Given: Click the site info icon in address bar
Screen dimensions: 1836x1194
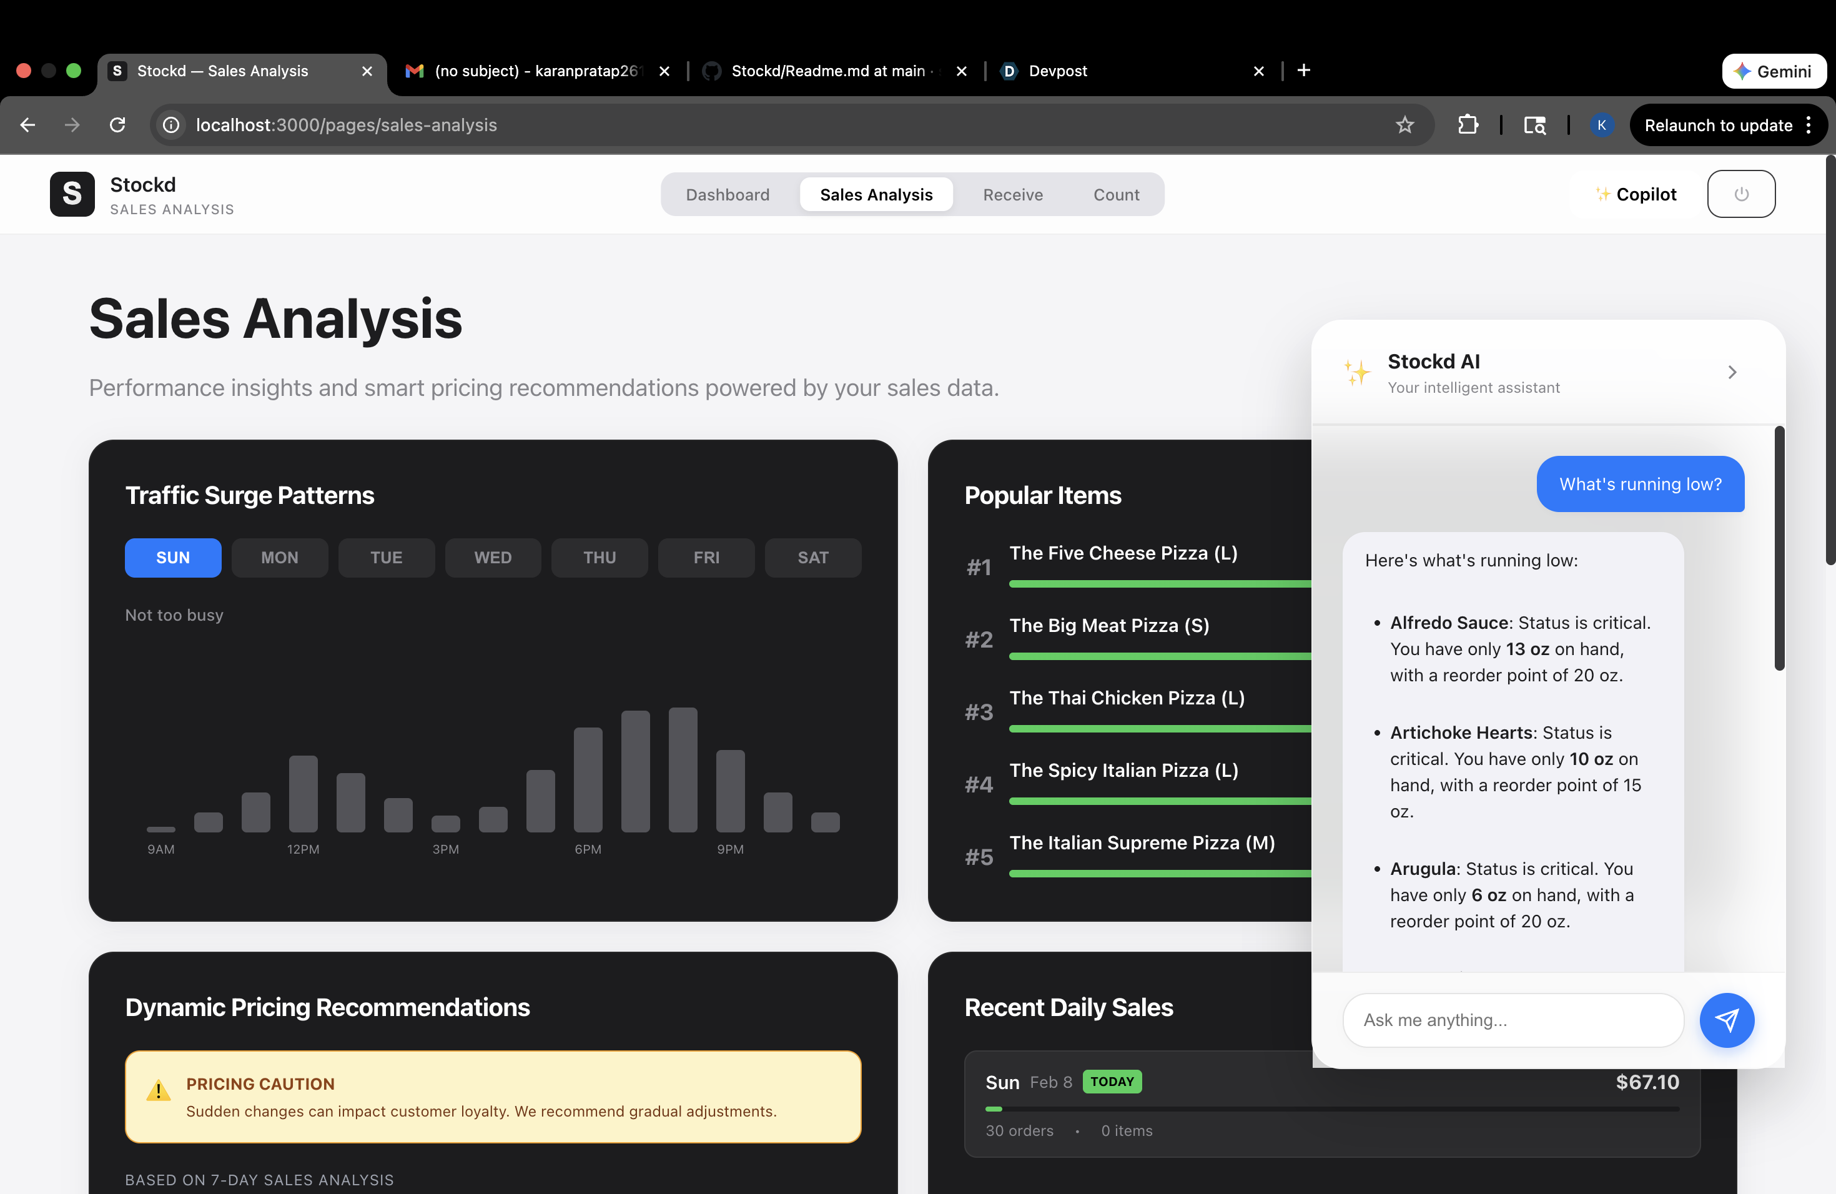Looking at the screenshot, I should coord(171,125).
